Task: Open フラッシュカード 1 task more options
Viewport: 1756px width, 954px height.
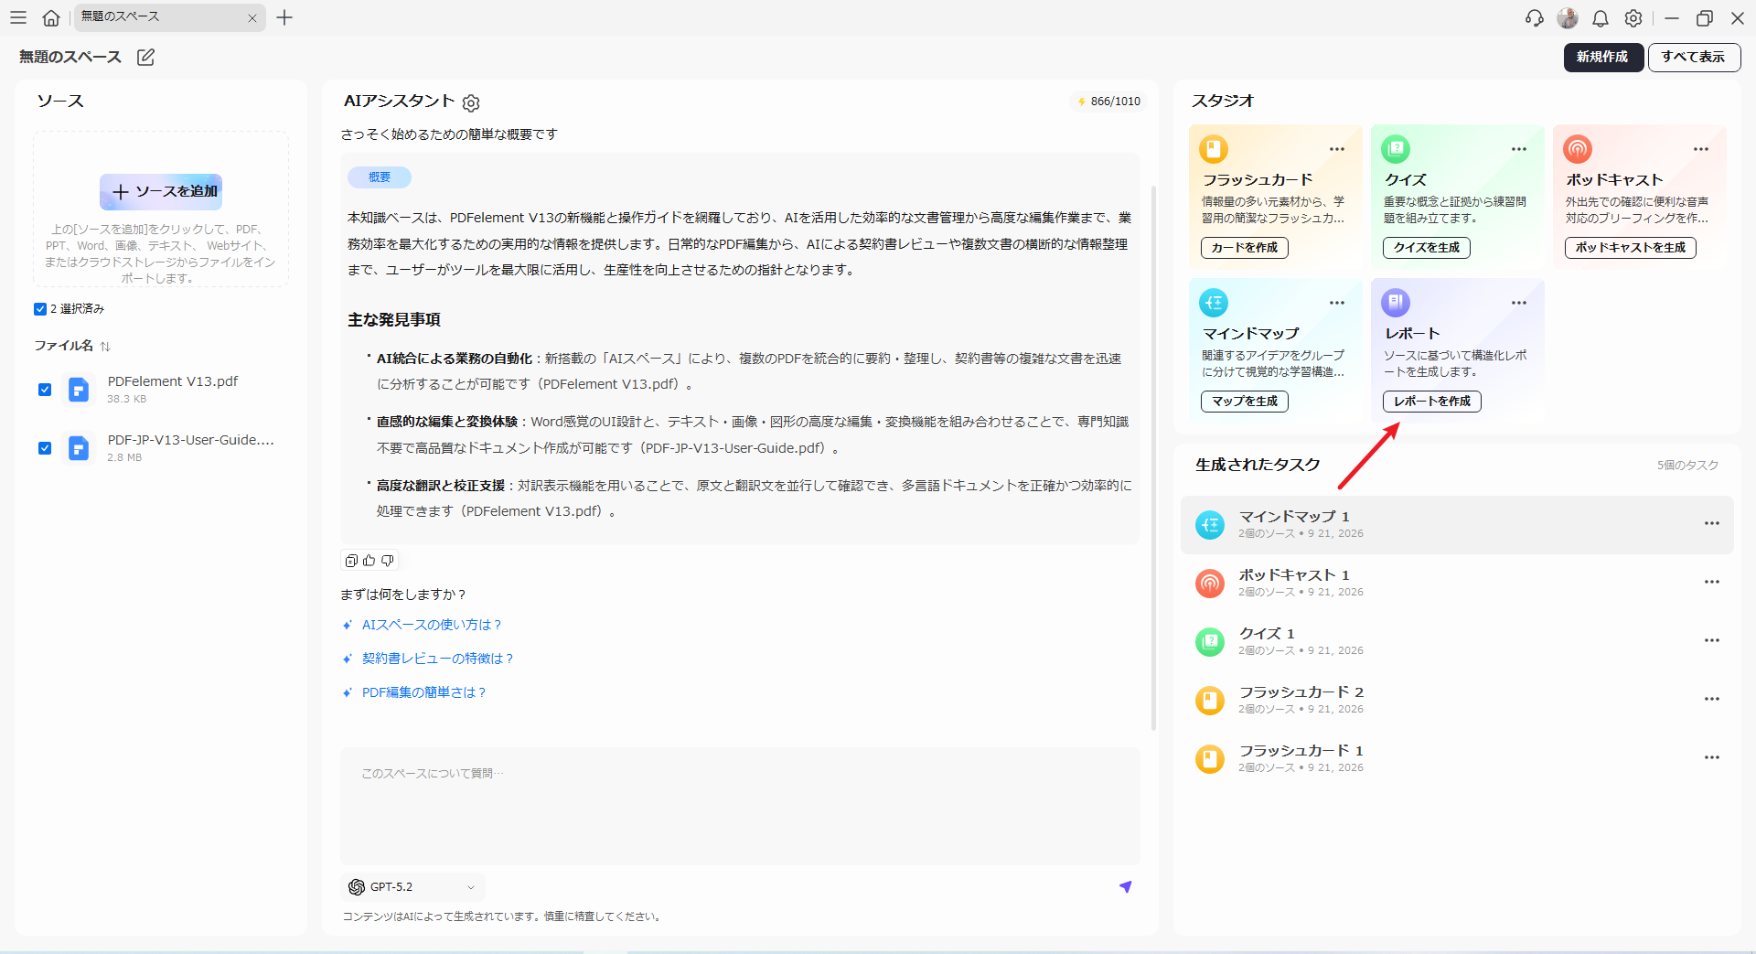Action: coord(1712,757)
